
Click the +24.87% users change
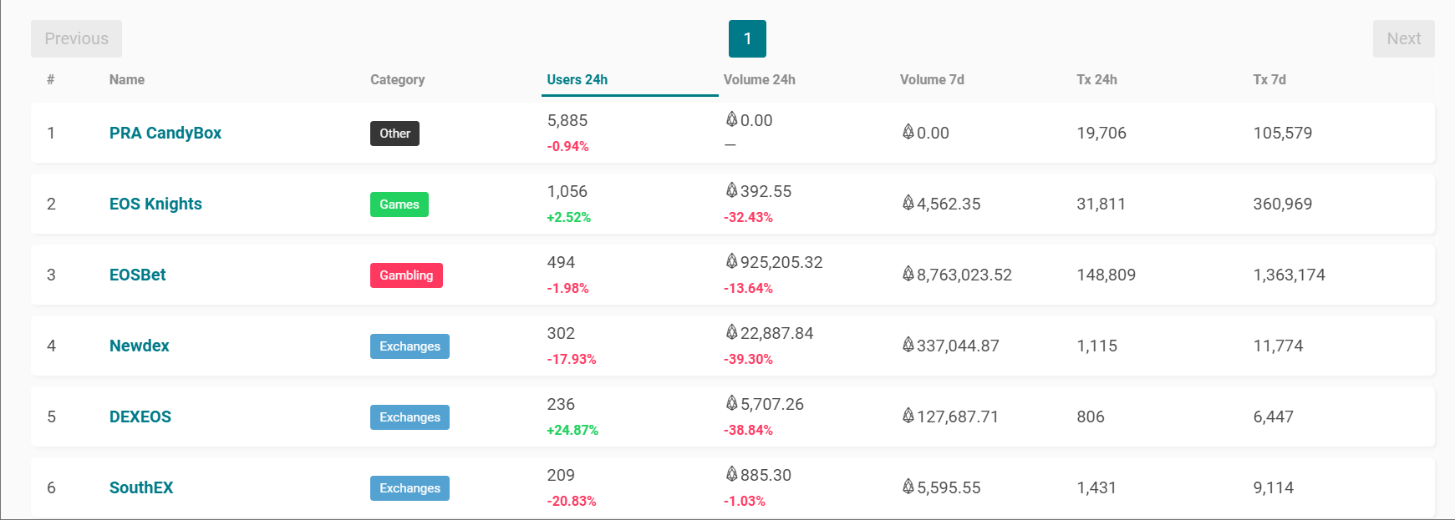click(572, 430)
